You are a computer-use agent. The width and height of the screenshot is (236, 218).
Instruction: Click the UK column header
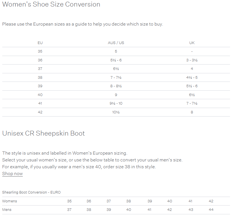192,43
